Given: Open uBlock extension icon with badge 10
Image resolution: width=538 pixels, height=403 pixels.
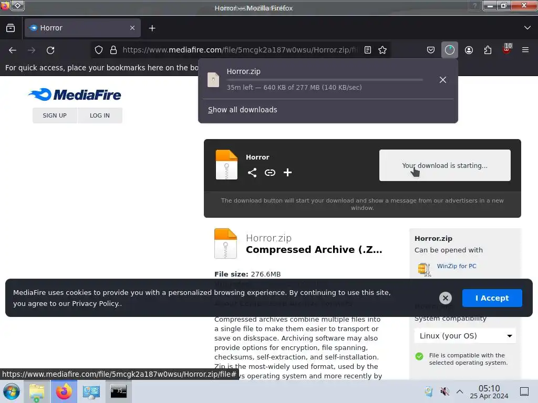Looking at the screenshot, I should (507, 49).
